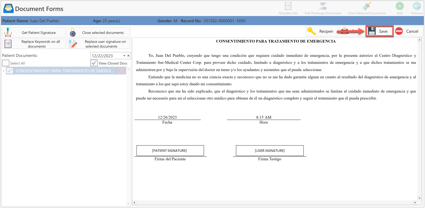
Task: Click document list scrollbar down arrow
Action: point(128,204)
